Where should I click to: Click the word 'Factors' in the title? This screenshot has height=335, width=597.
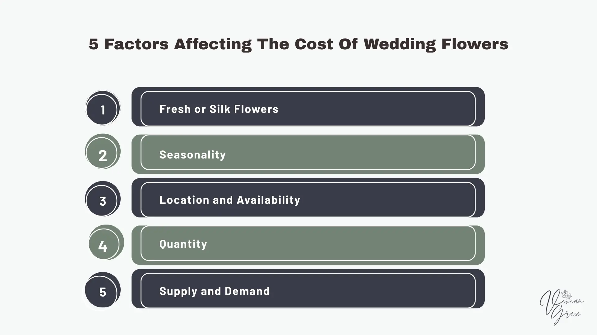136,44
